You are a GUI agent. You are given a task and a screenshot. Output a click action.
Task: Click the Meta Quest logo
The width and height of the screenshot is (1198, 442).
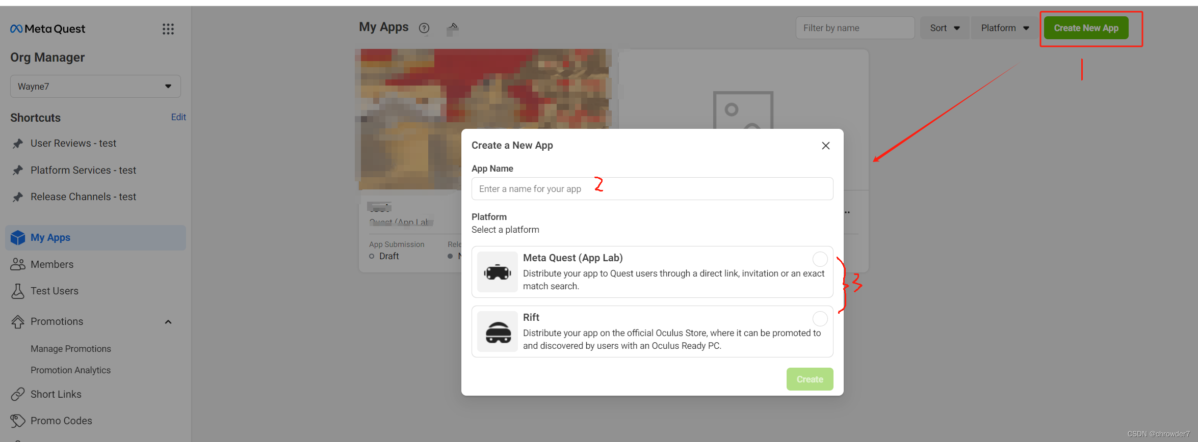(x=48, y=29)
